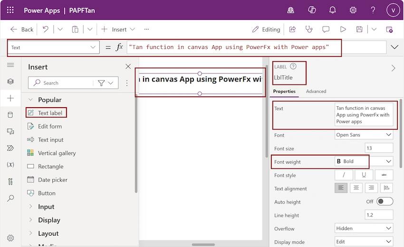
Task: Insert a Date picker control
Action: pyautogui.click(x=48, y=180)
